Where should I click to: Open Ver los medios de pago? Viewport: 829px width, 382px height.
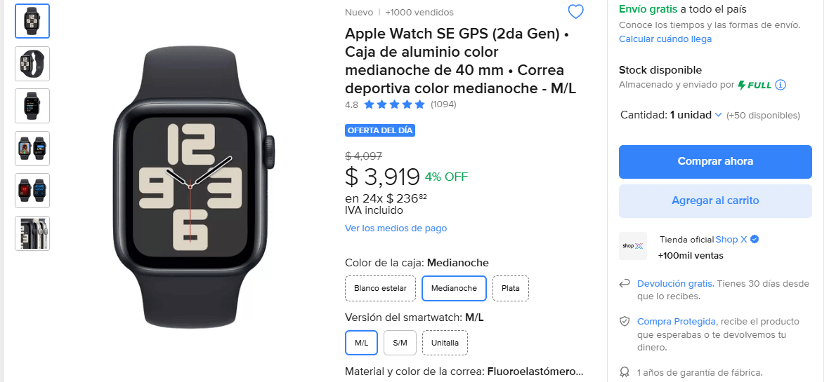396,228
